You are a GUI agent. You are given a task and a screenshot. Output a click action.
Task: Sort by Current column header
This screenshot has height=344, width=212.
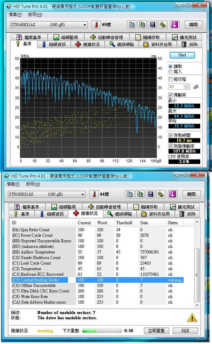point(84,223)
